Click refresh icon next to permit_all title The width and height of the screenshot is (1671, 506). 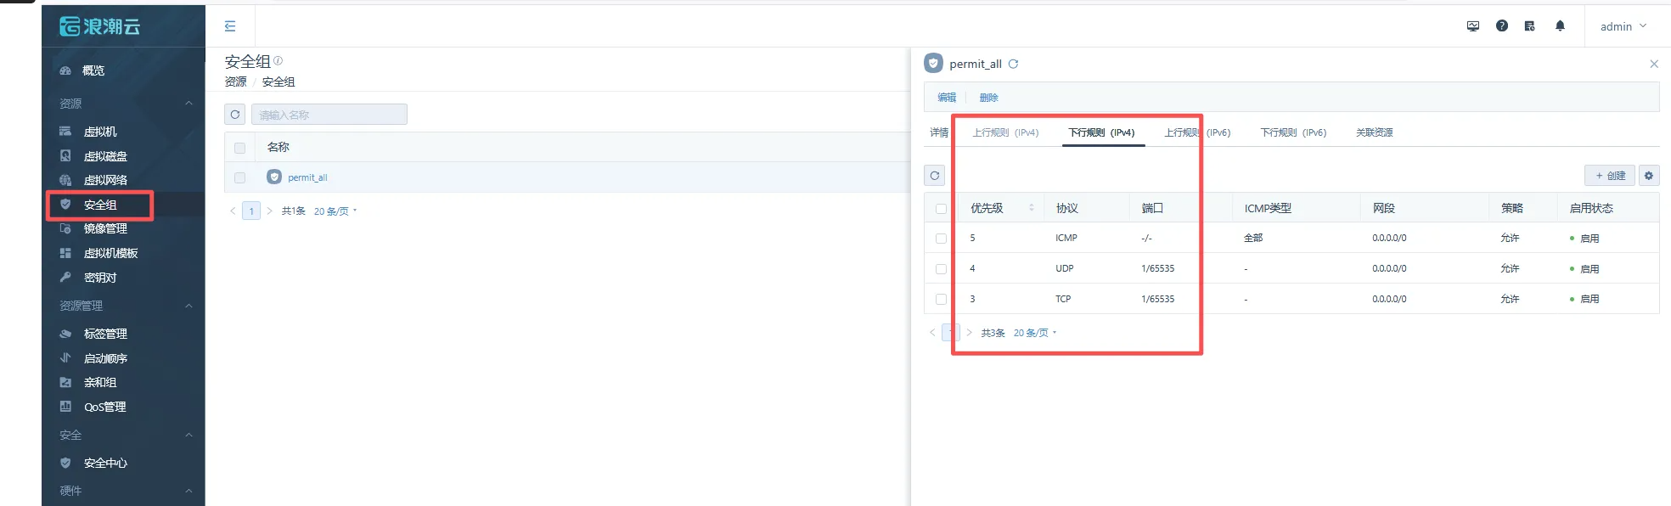[x=1013, y=64]
